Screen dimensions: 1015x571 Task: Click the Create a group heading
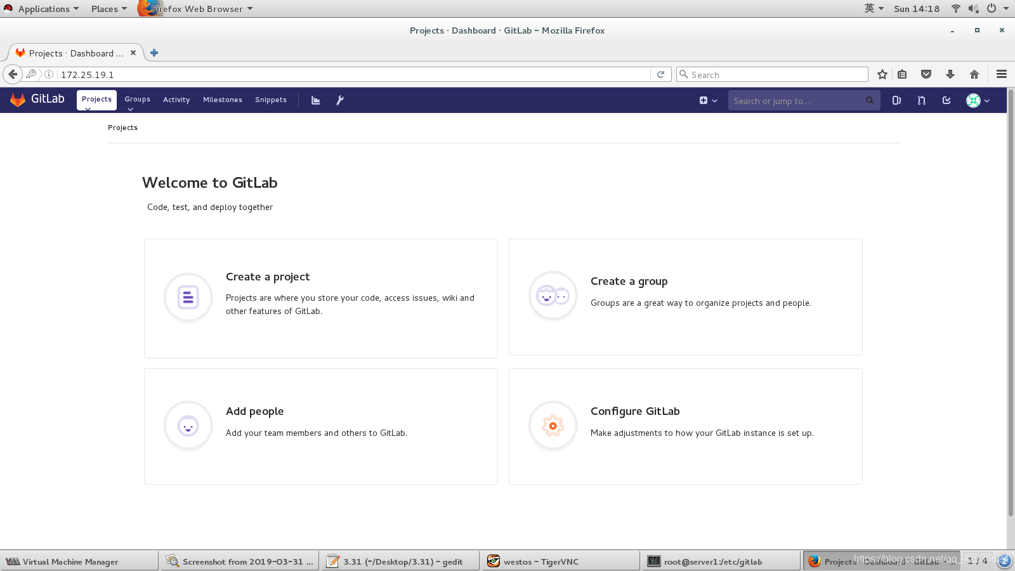629,281
